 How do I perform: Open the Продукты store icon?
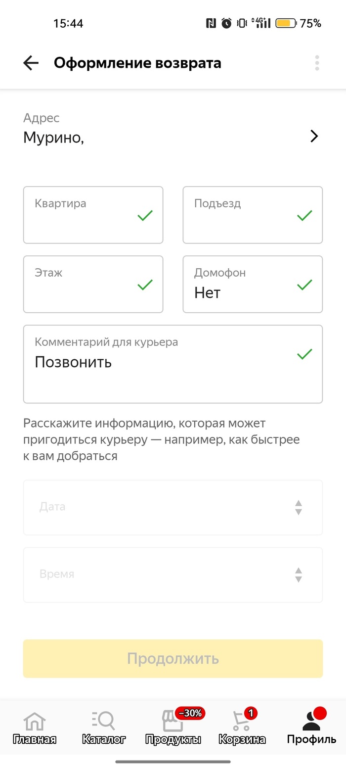[173, 722]
